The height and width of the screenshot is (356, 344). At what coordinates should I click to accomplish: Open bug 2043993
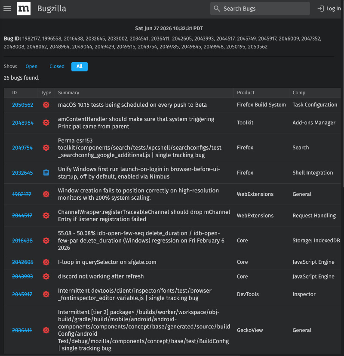click(22, 276)
